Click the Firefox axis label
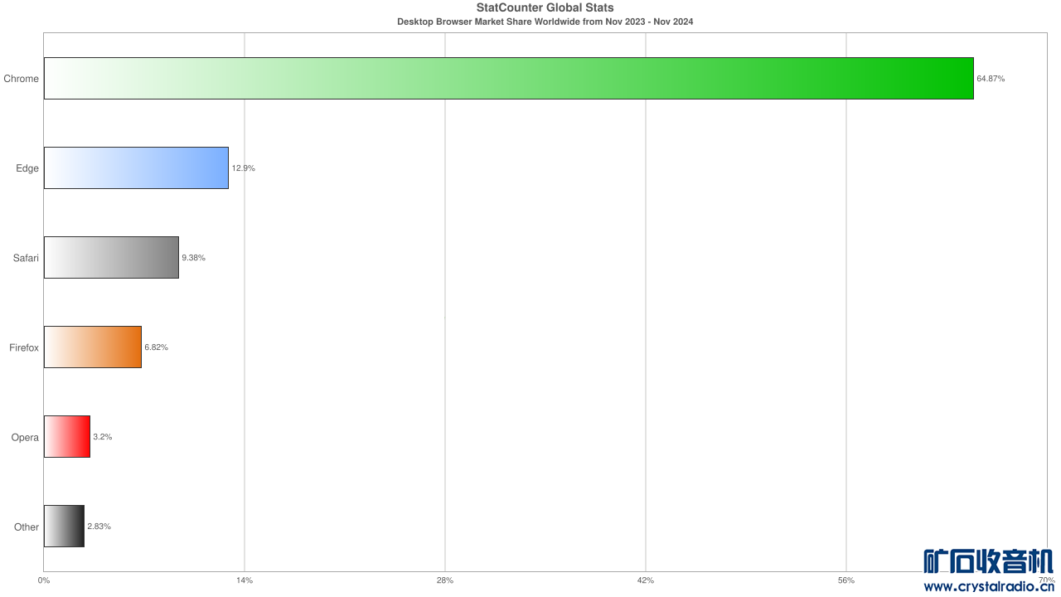Screen dimensions: 1061x597 click(24, 347)
